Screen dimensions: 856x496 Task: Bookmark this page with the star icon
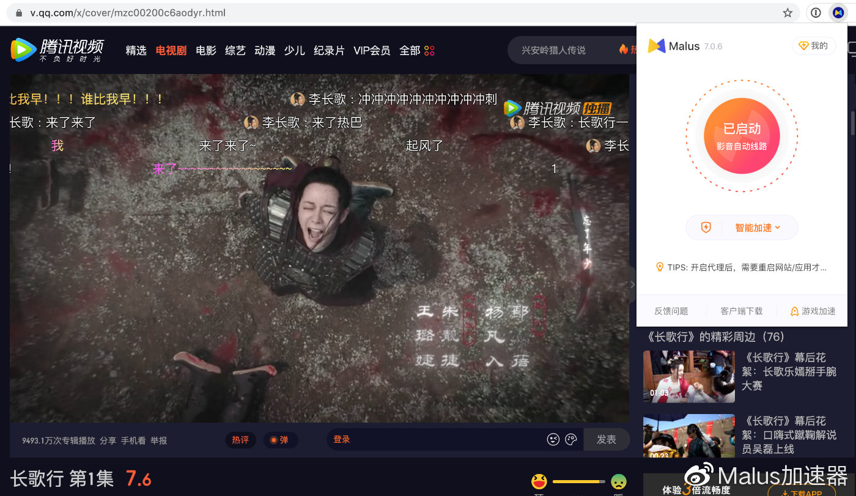[788, 13]
